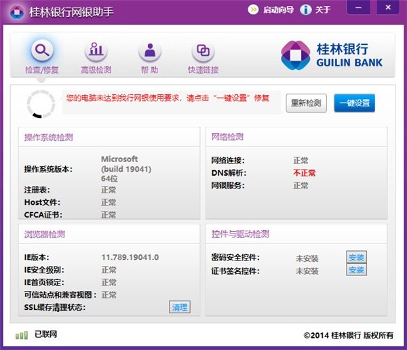Install the 密码安全控件 with 安装 button

(x=356, y=257)
